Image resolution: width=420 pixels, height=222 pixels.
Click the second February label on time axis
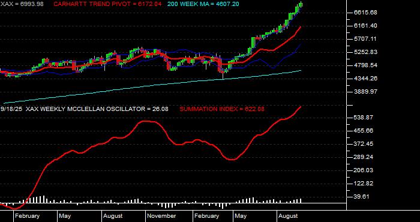pos(206,216)
